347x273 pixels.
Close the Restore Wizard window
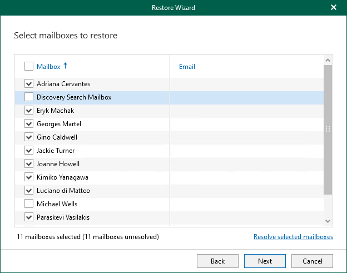334,8
